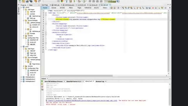Image resolution: width=188 pixels, height=106 pixels.
Task: Collapse the welcome-file-list fold on line 16
Action: click(x=46, y=43)
